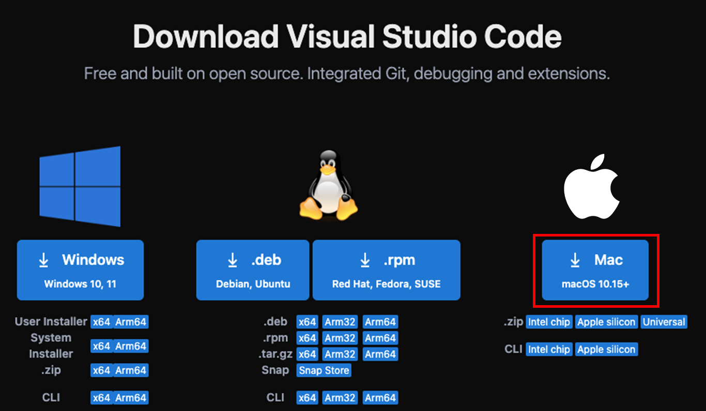Get Mac .zip Intel chip build
This screenshot has height=411, width=706.
point(549,322)
